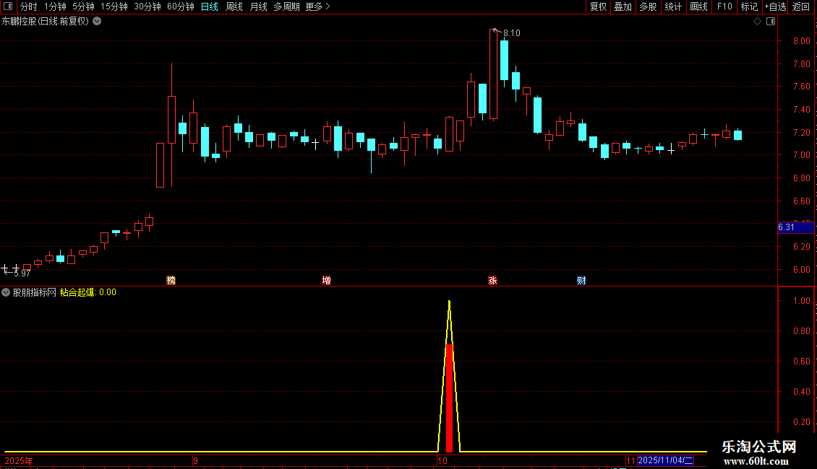
Task: Click the 2025/11/04 date label
Action: [x=665, y=460]
